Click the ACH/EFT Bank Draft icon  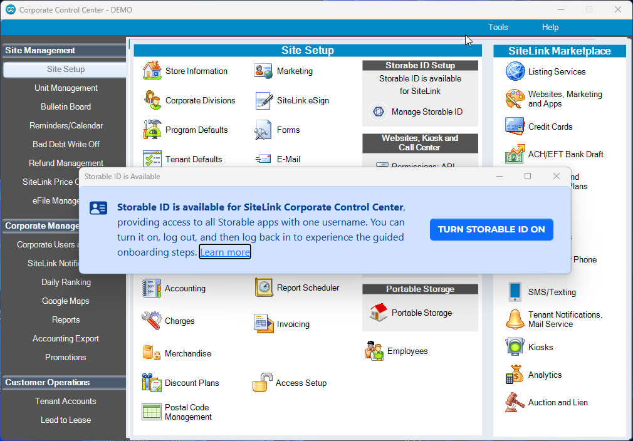pos(515,153)
